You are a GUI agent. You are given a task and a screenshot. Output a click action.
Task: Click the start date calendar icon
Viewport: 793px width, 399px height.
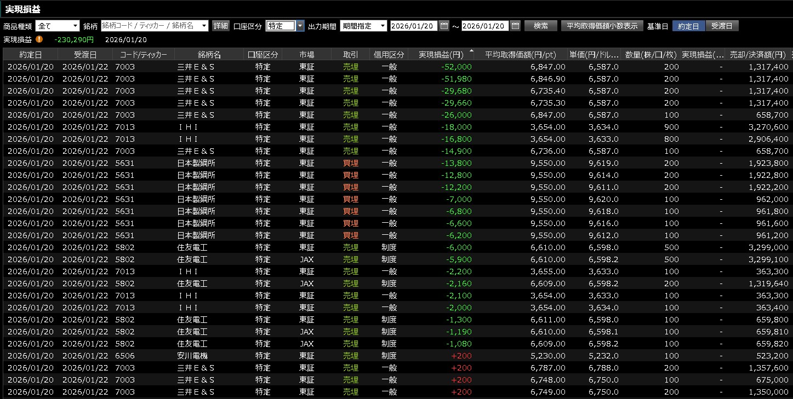[444, 26]
